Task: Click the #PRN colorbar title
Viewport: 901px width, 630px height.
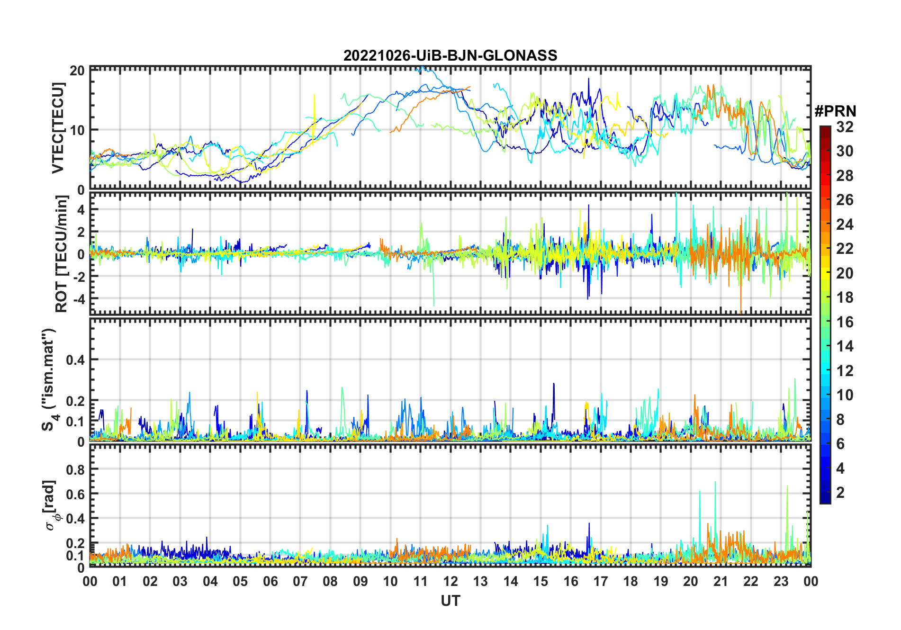Action: [835, 111]
